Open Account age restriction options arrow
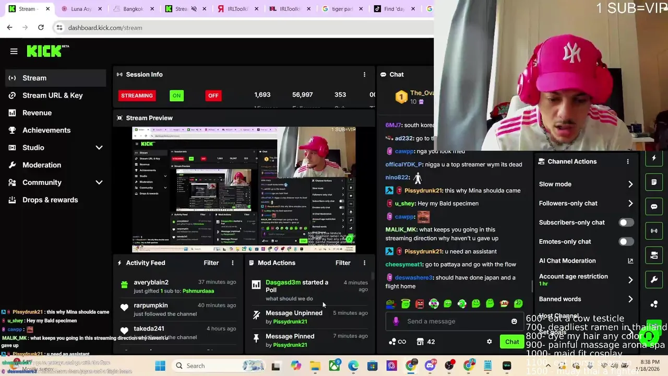 630,280
